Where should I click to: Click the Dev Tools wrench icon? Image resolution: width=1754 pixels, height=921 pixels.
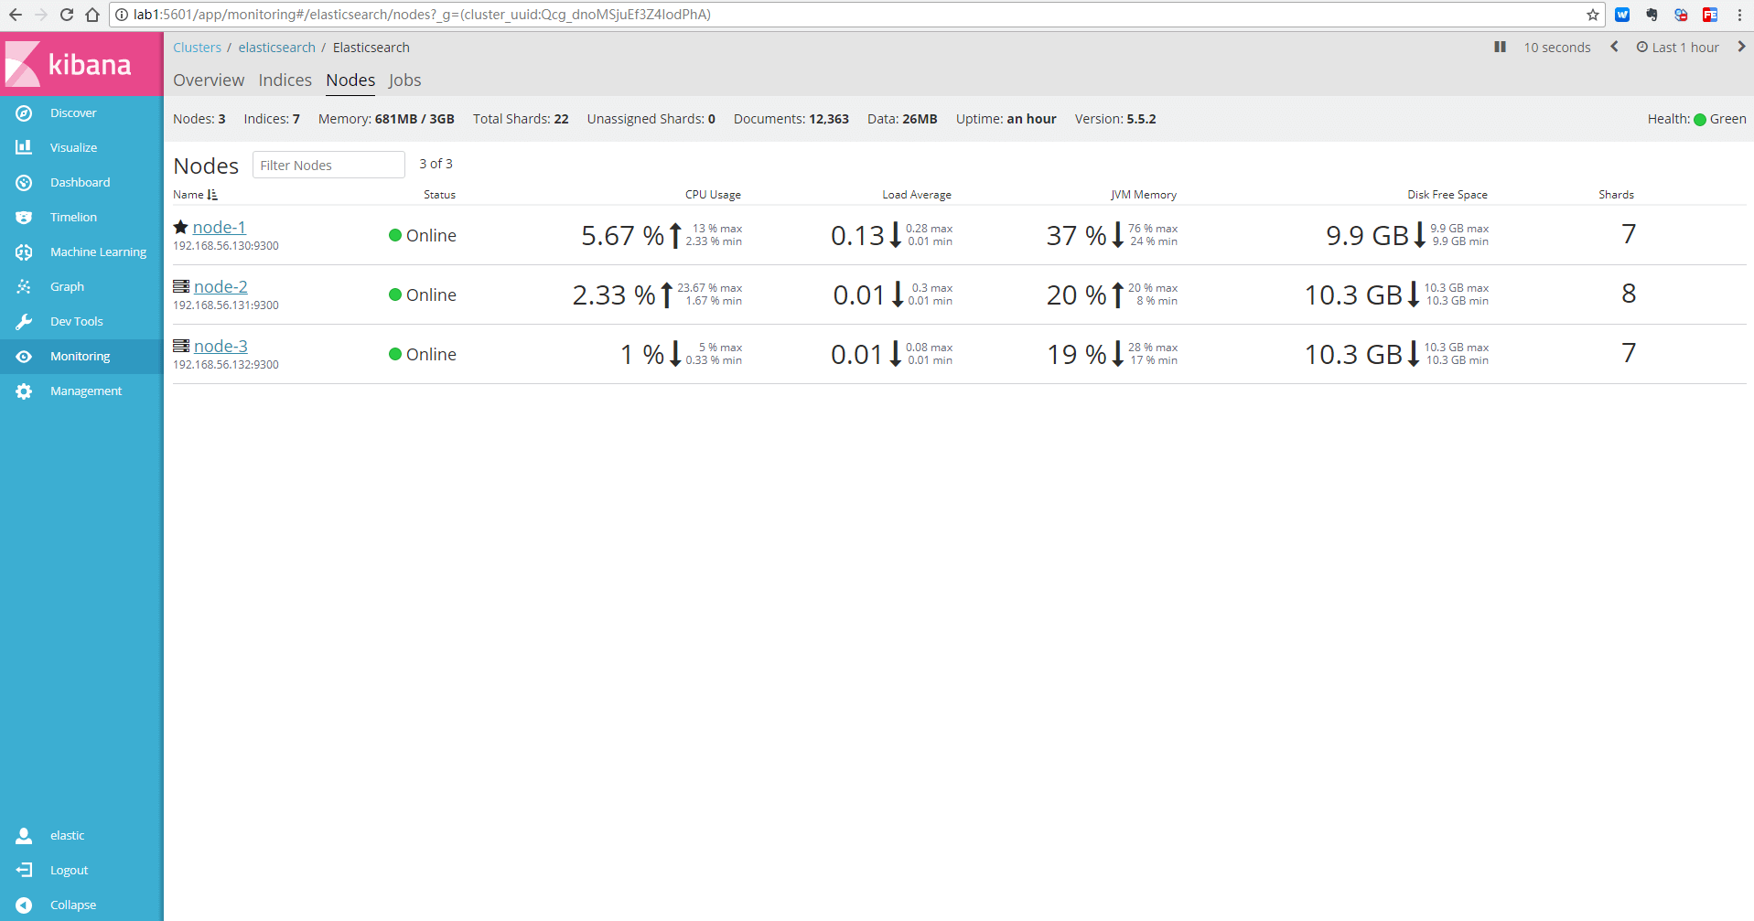click(24, 322)
